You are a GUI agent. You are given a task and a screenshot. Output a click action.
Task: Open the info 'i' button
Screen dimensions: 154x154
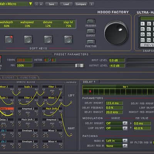click(x=92, y=4)
